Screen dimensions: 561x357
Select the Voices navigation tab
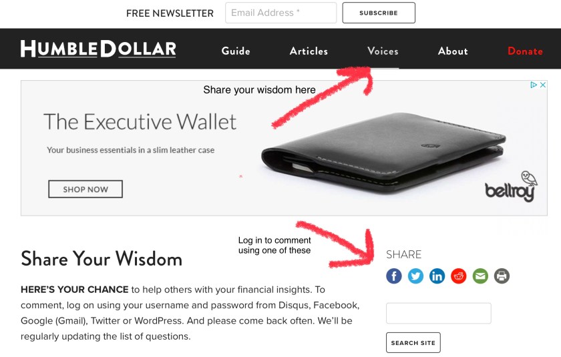(383, 51)
